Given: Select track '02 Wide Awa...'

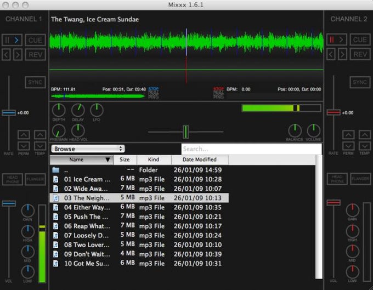Looking at the screenshot, I should point(139,189).
